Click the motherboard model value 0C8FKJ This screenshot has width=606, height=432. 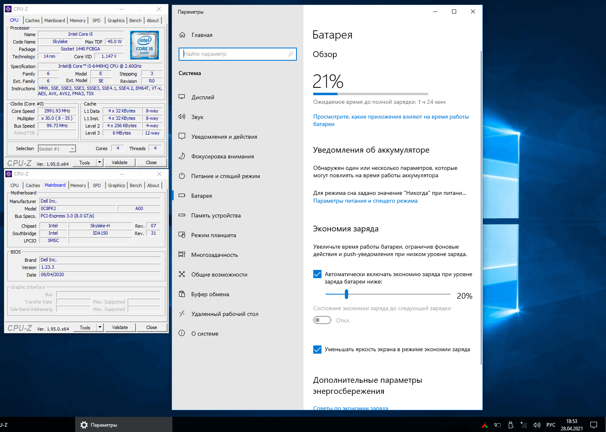click(78, 208)
